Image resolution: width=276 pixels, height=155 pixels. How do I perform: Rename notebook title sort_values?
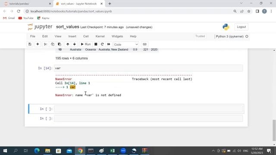[68, 27]
